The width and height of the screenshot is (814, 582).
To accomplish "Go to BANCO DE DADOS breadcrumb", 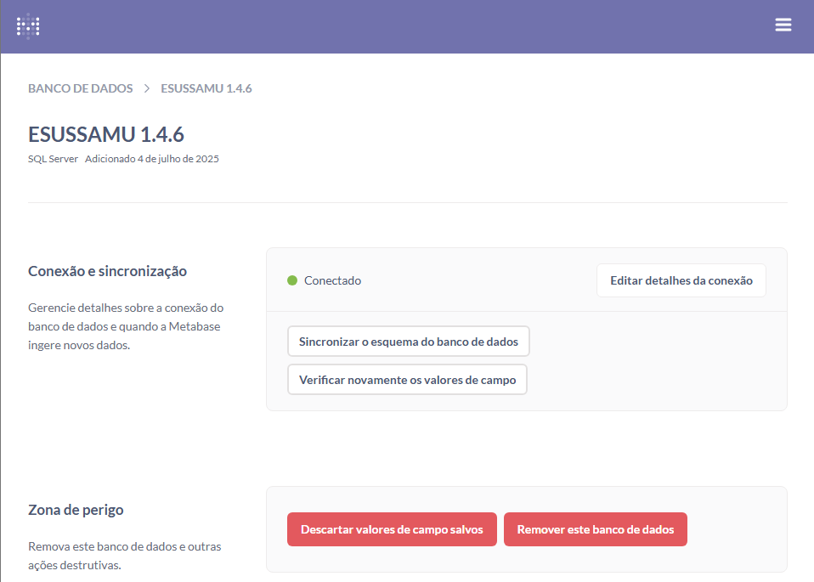I will (81, 88).
